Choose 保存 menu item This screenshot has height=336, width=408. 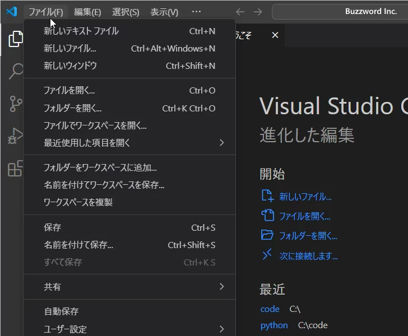(129, 227)
